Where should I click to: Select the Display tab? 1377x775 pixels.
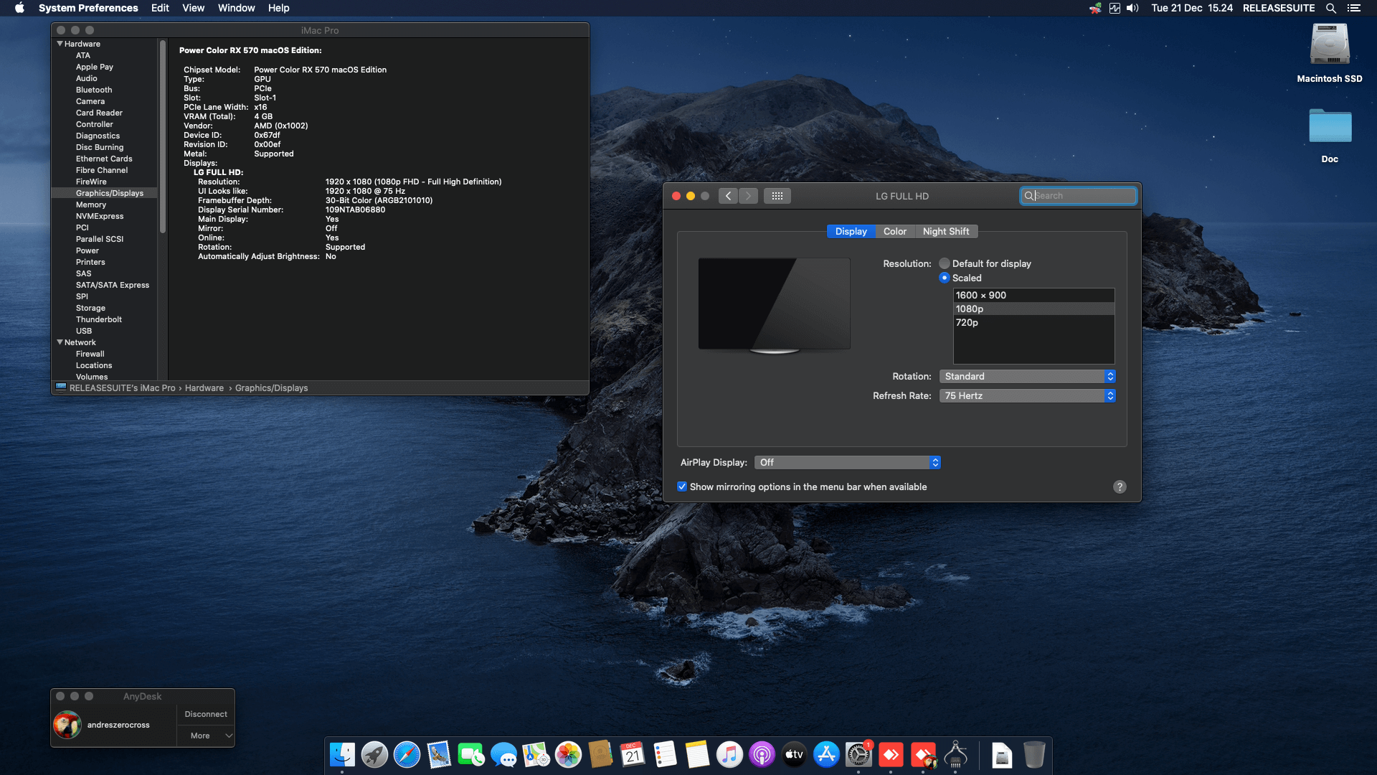pyautogui.click(x=851, y=231)
